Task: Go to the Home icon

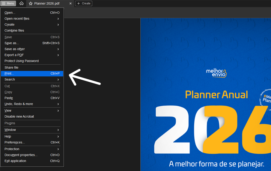Action: [x=21, y=3]
